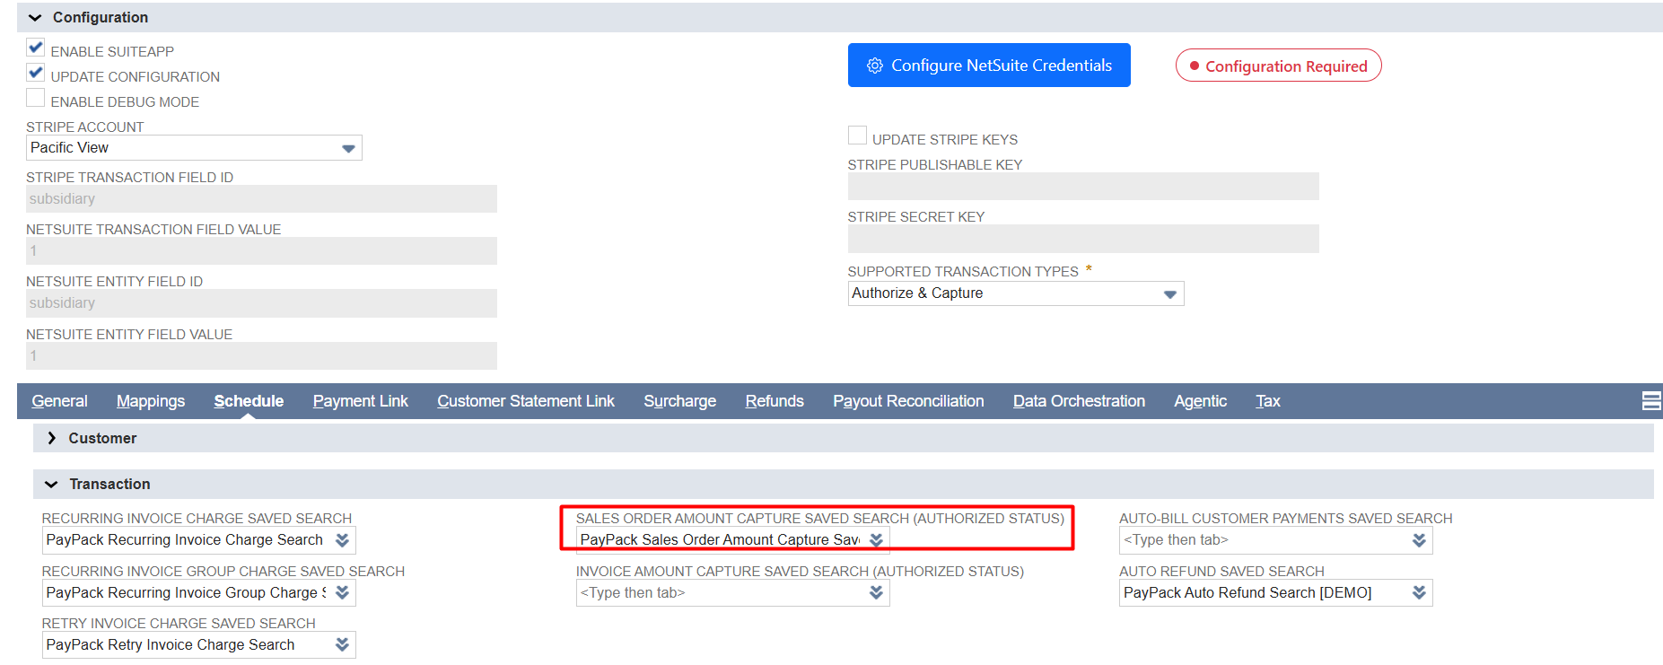Go to the Payment Link tab
This screenshot has height=665, width=1663.
tap(360, 401)
